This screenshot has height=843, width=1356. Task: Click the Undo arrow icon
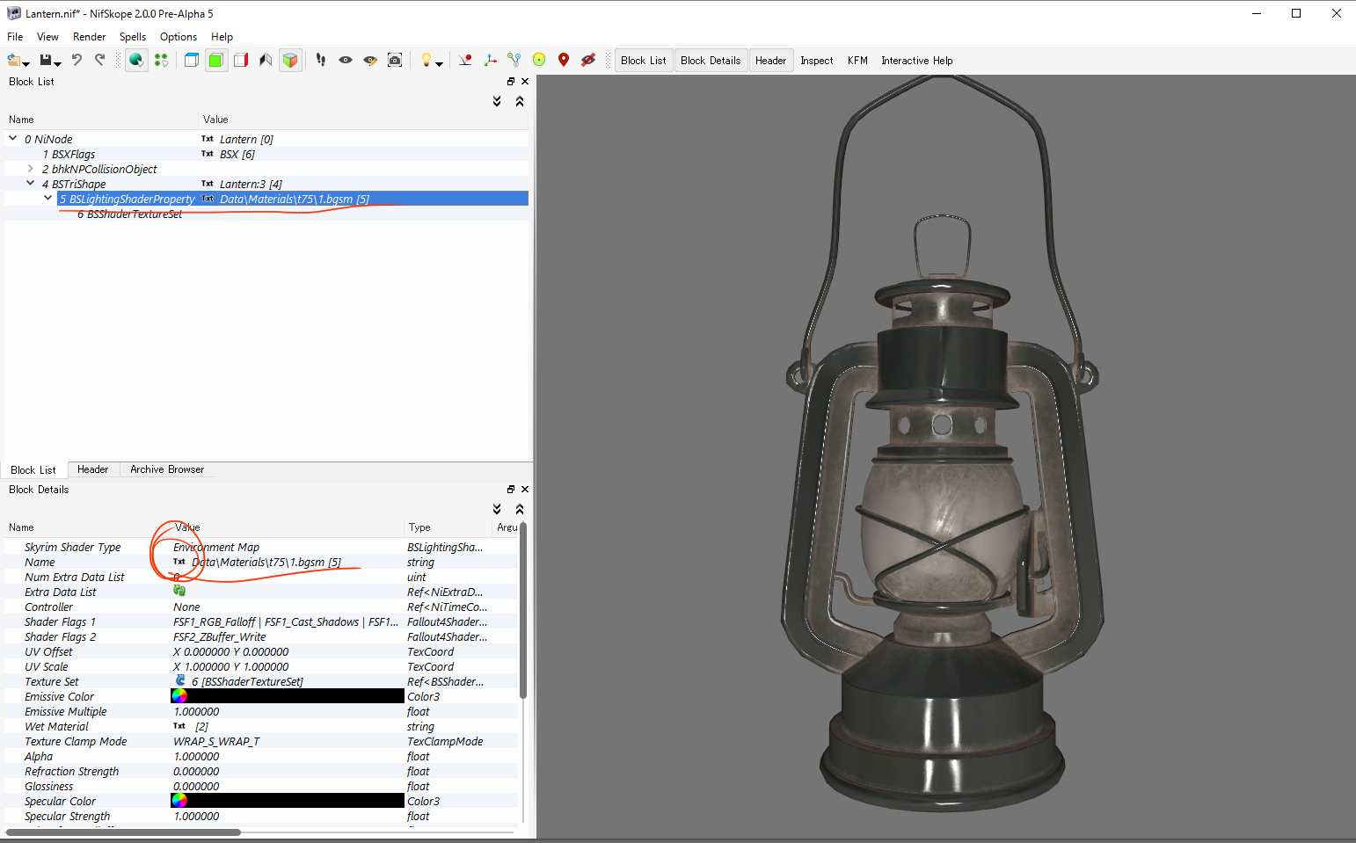[x=77, y=60]
